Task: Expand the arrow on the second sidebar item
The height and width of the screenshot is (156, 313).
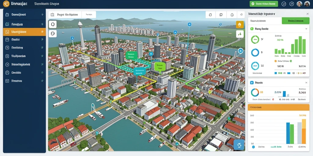Action: click(x=42, y=24)
